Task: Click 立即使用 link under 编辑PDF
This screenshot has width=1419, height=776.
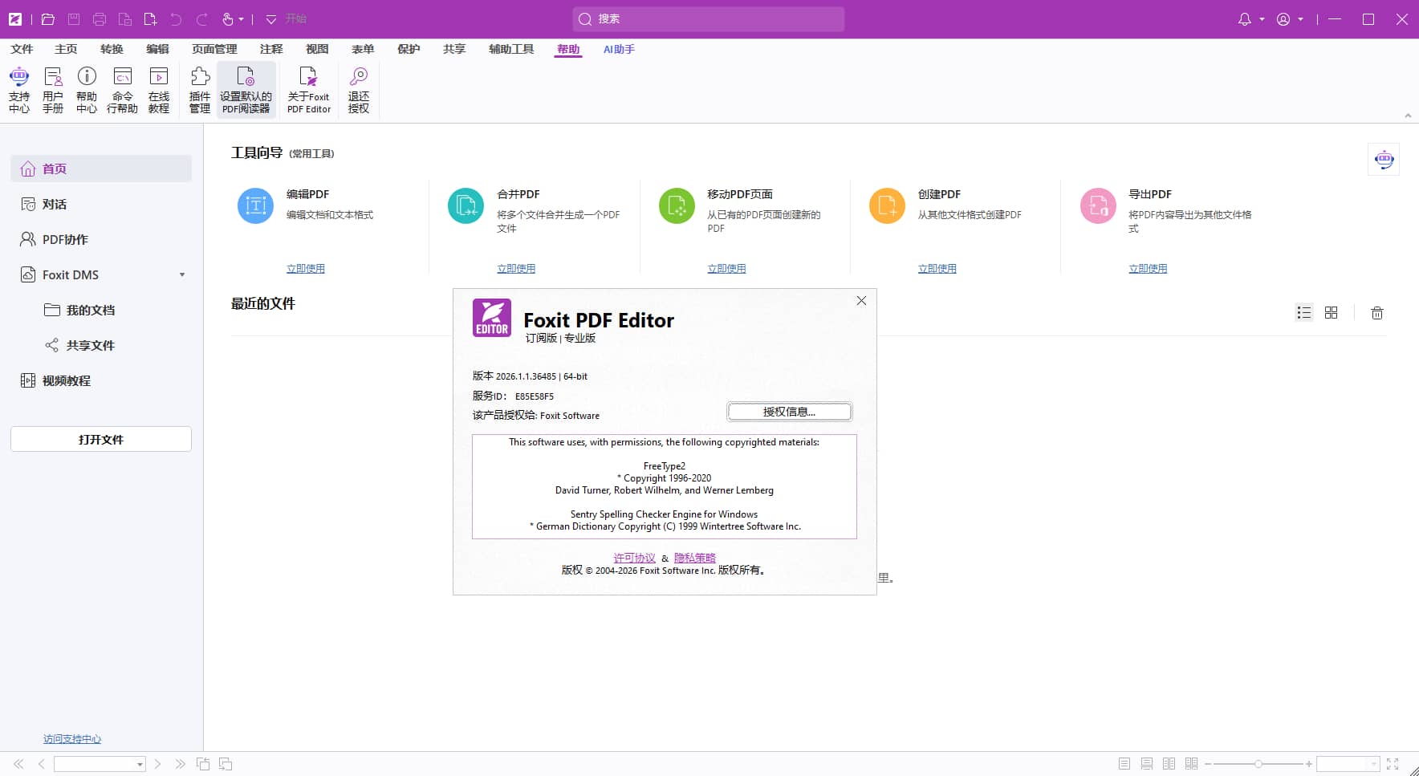Action: [x=306, y=268]
